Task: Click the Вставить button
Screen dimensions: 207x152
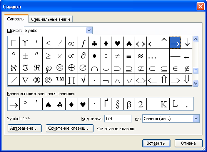Action: coord(156,143)
